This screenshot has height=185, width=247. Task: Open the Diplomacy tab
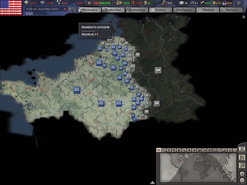pyautogui.click(x=90, y=10)
